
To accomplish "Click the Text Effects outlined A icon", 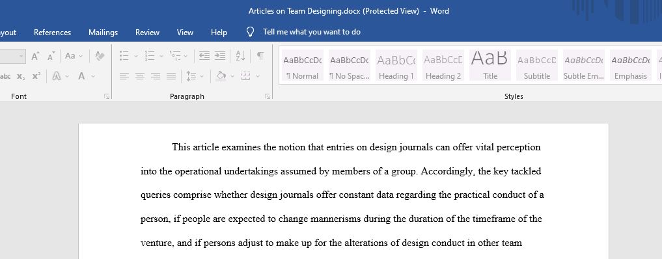I will pos(56,76).
